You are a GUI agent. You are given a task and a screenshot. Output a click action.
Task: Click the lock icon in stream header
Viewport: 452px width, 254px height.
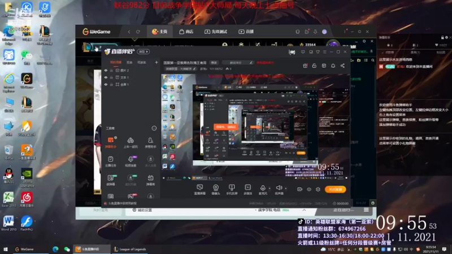point(314,65)
